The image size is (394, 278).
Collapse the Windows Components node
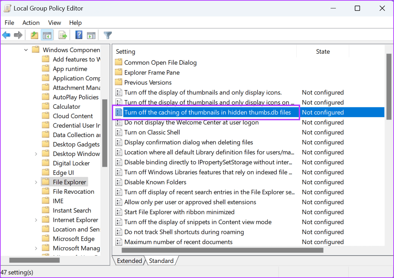coord(26,50)
